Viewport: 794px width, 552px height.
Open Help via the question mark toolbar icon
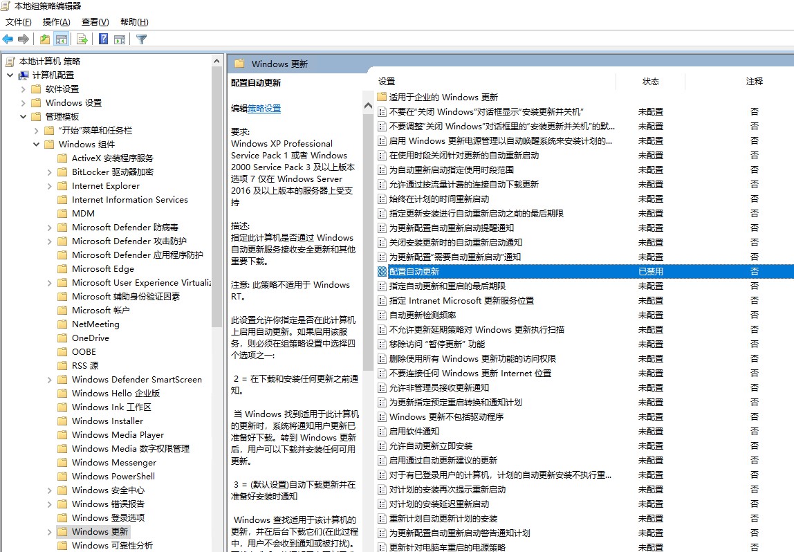[102, 39]
